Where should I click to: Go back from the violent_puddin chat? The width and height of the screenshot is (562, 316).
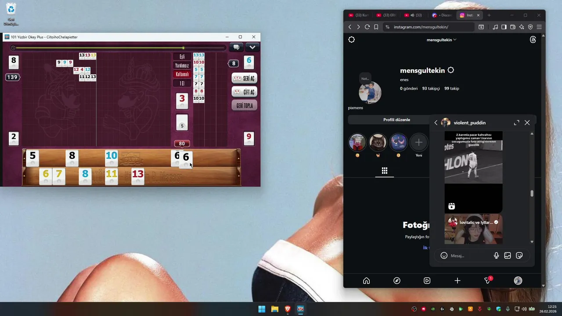[x=436, y=123]
